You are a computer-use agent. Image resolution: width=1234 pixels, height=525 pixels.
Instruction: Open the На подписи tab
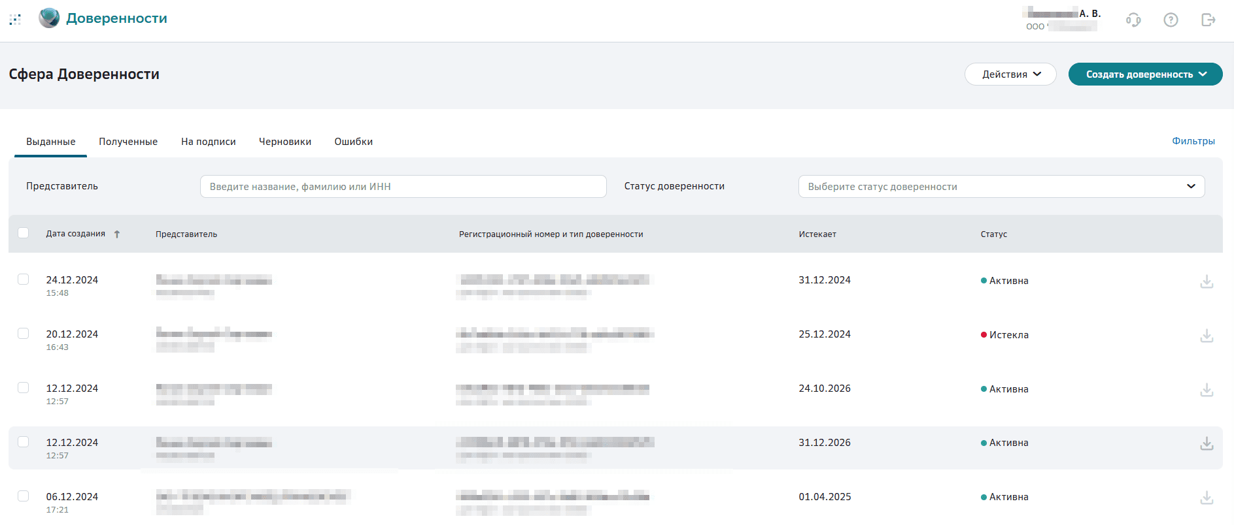pyautogui.click(x=208, y=142)
